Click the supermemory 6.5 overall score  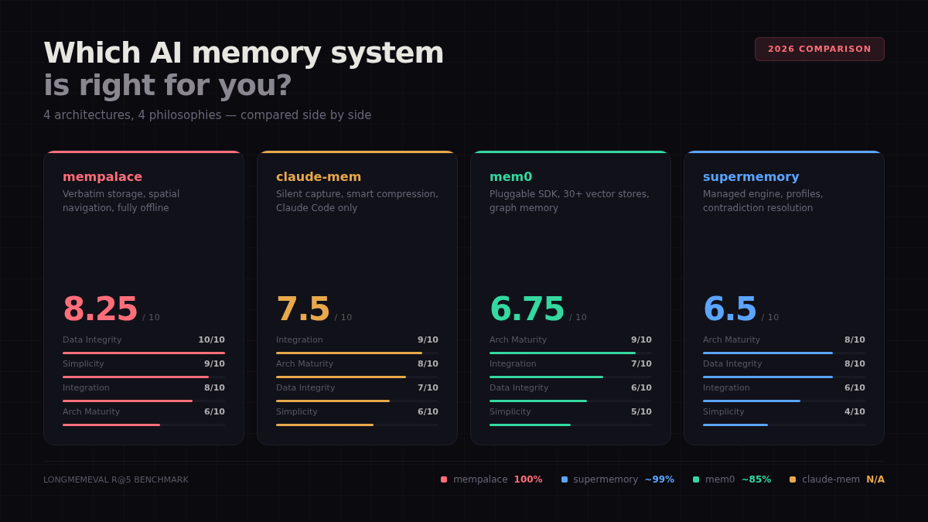tap(730, 309)
